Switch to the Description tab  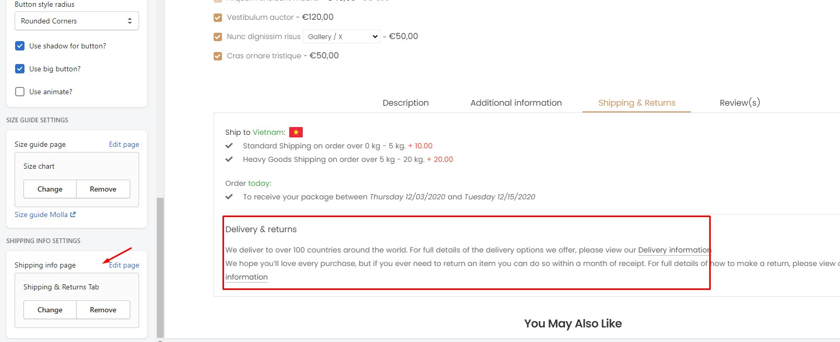click(405, 103)
